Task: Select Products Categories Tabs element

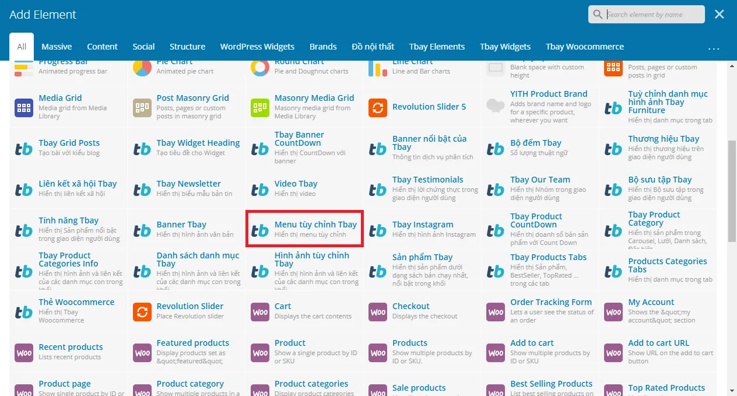Action: click(x=658, y=271)
